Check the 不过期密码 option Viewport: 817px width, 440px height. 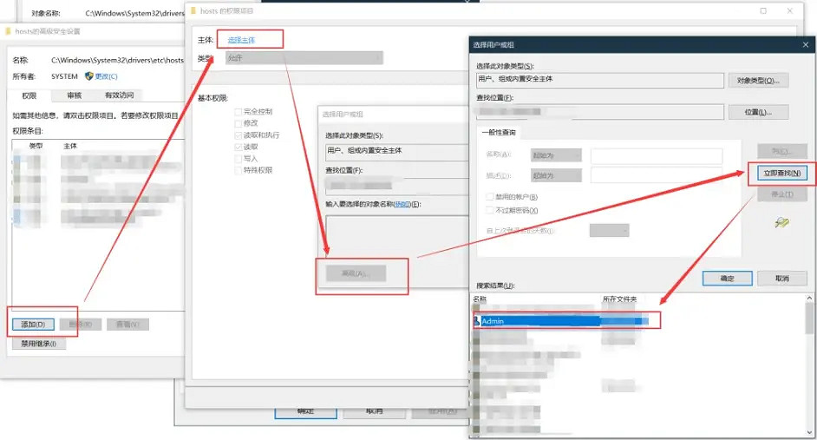coord(490,210)
